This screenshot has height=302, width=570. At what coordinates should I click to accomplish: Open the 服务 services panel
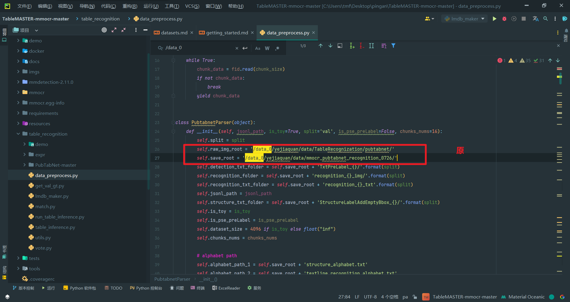point(254,288)
